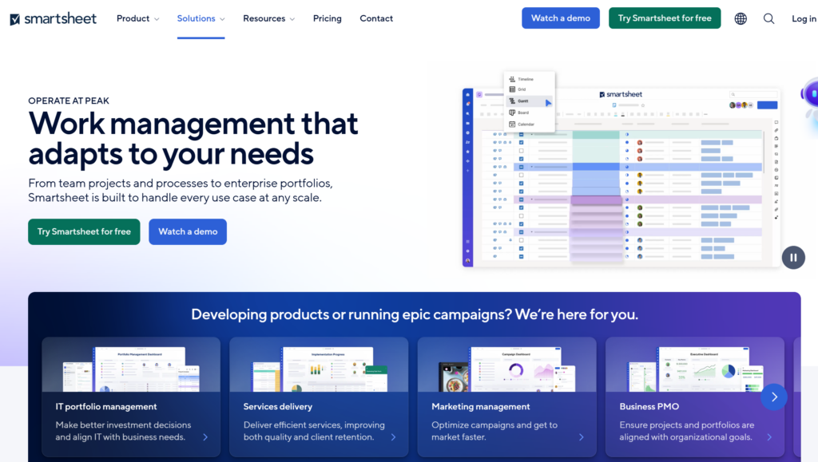Click green Try Smartsheet for free header button
Screen dimensions: 818x462
(x=665, y=18)
